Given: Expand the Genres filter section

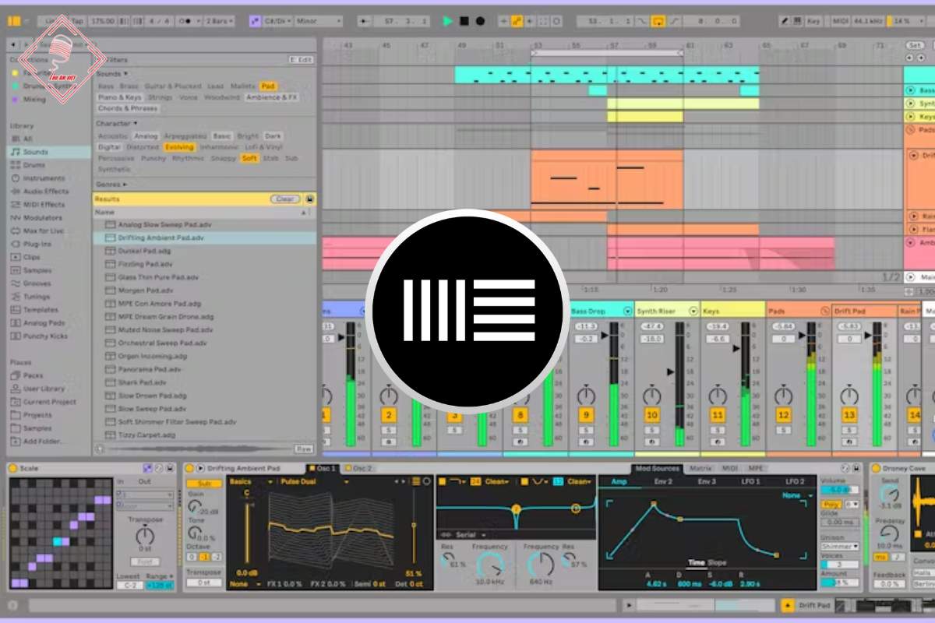Looking at the screenshot, I should point(111,185).
